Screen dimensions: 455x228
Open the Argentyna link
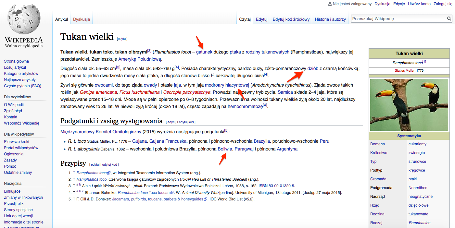click(x=287, y=149)
